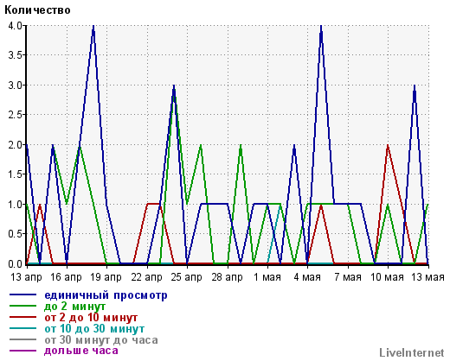
Task: Click the 13 мая x-axis date label
Action: [x=427, y=277]
